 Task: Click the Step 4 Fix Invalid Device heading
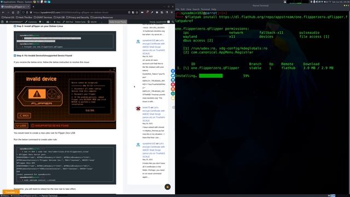tap(44, 56)
